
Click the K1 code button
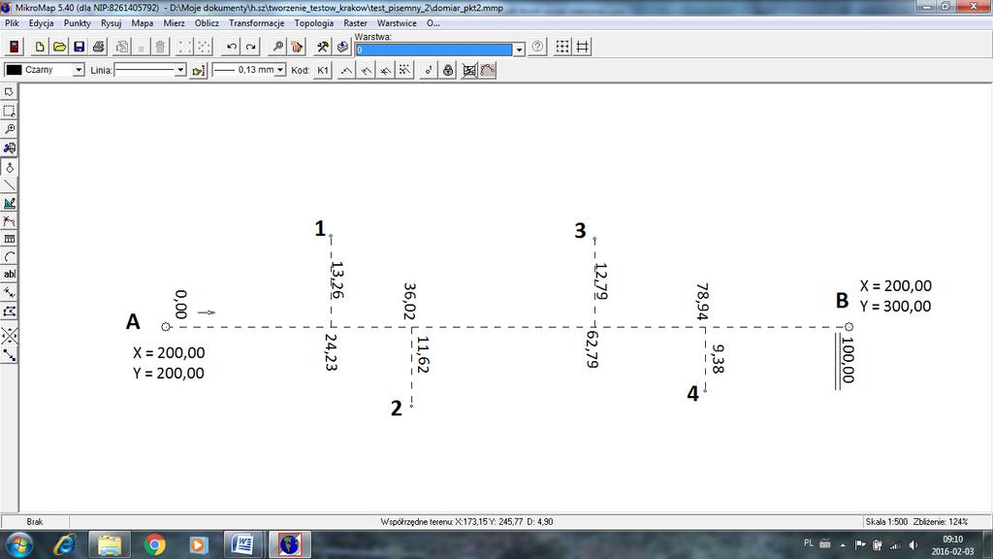[322, 70]
